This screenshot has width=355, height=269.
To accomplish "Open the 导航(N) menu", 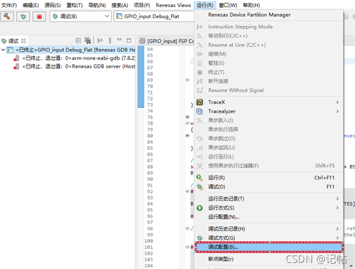I will pyautogui.click(x=97, y=5).
